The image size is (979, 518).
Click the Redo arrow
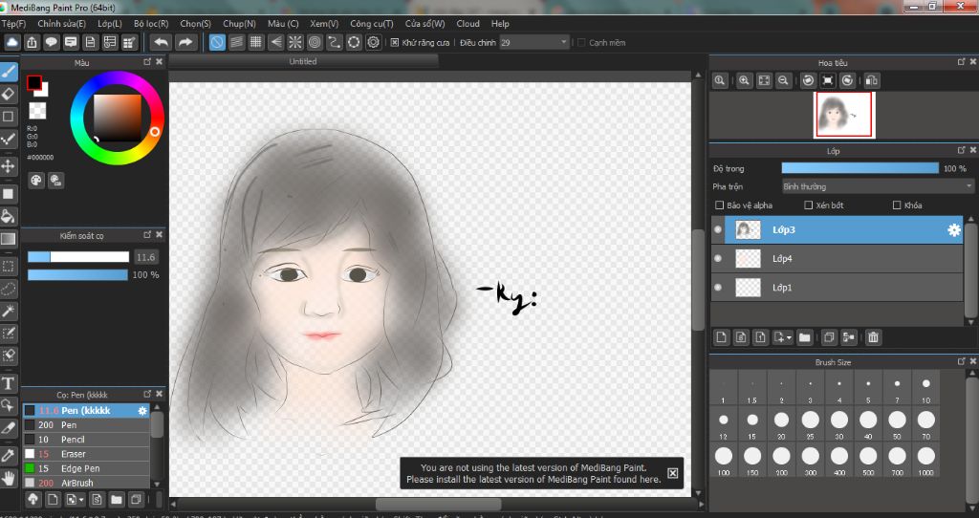185,42
